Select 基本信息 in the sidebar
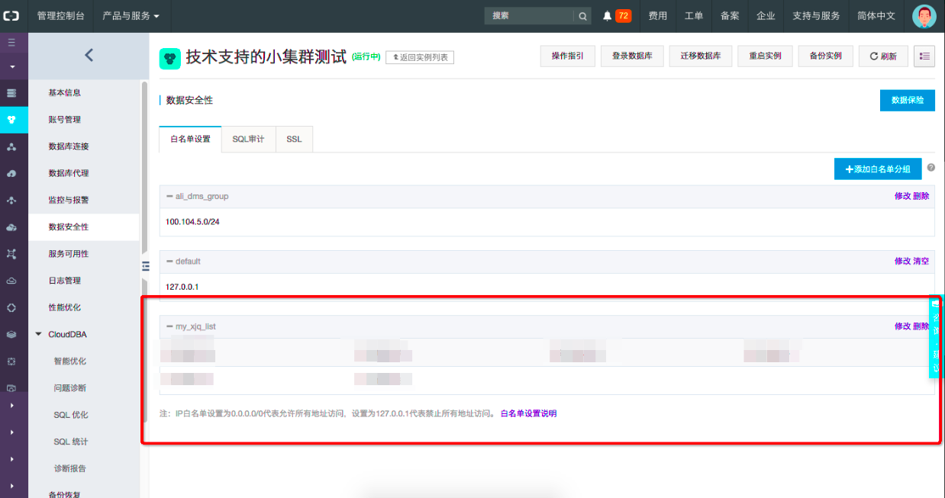 pyautogui.click(x=65, y=93)
